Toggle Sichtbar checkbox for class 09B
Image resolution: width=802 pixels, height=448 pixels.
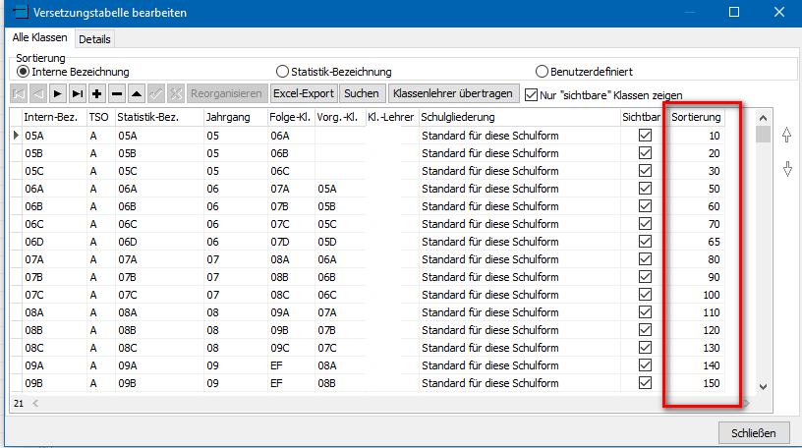tap(645, 383)
